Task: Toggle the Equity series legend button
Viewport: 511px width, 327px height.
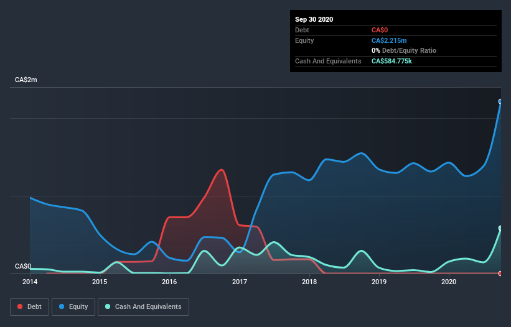Action: [x=73, y=307]
